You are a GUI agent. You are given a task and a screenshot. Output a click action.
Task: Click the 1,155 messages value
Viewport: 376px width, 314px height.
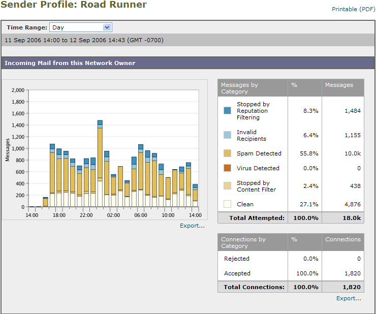[353, 135]
